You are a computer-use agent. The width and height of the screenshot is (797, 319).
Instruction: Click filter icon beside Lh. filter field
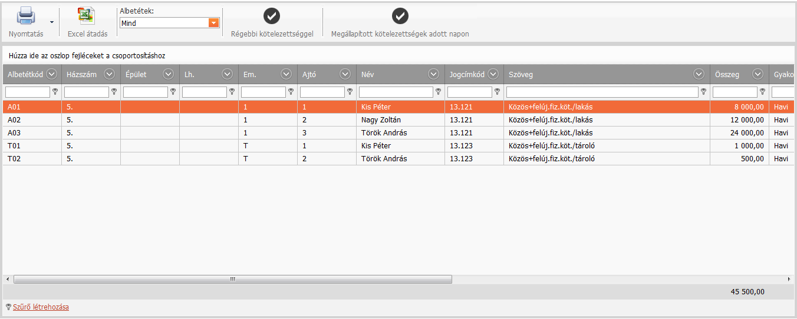232,92
